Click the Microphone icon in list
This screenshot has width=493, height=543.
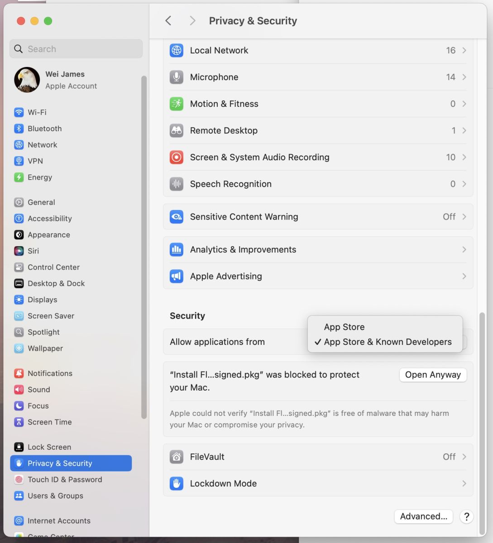pyautogui.click(x=177, y=77)
